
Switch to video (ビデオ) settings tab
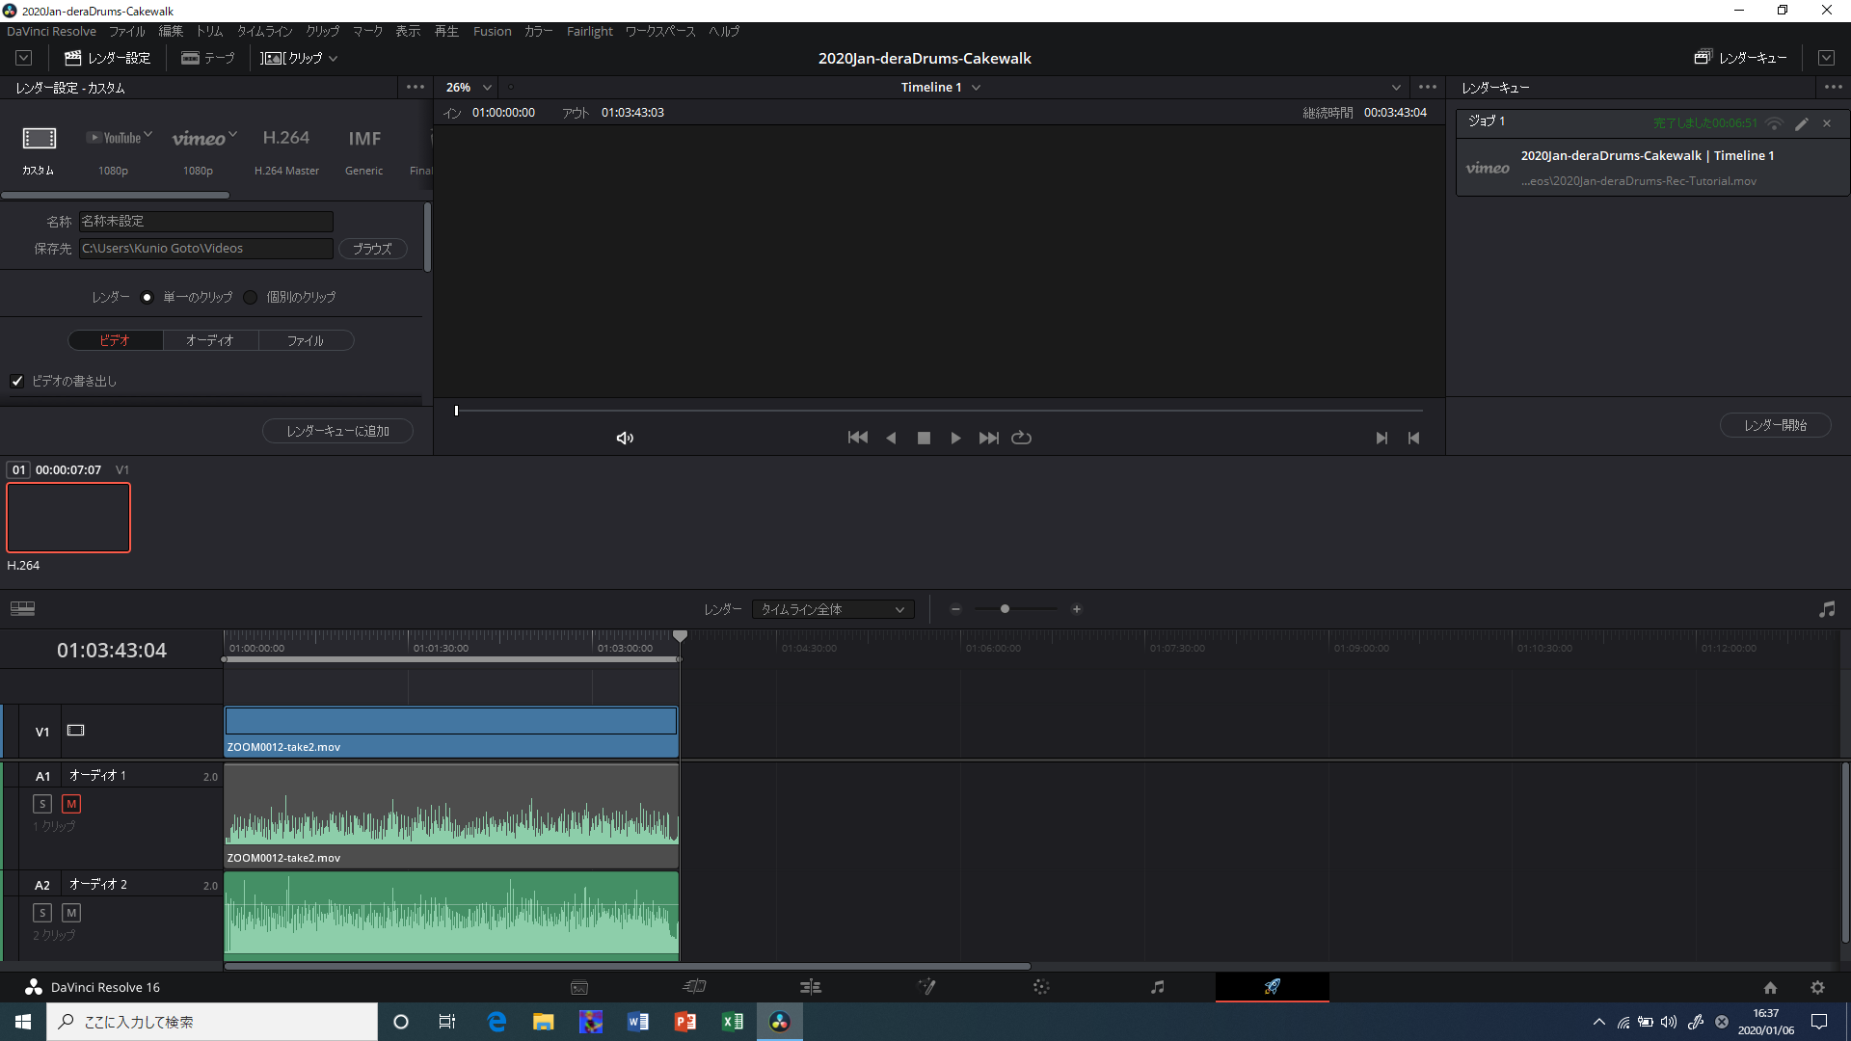(115, 340)
